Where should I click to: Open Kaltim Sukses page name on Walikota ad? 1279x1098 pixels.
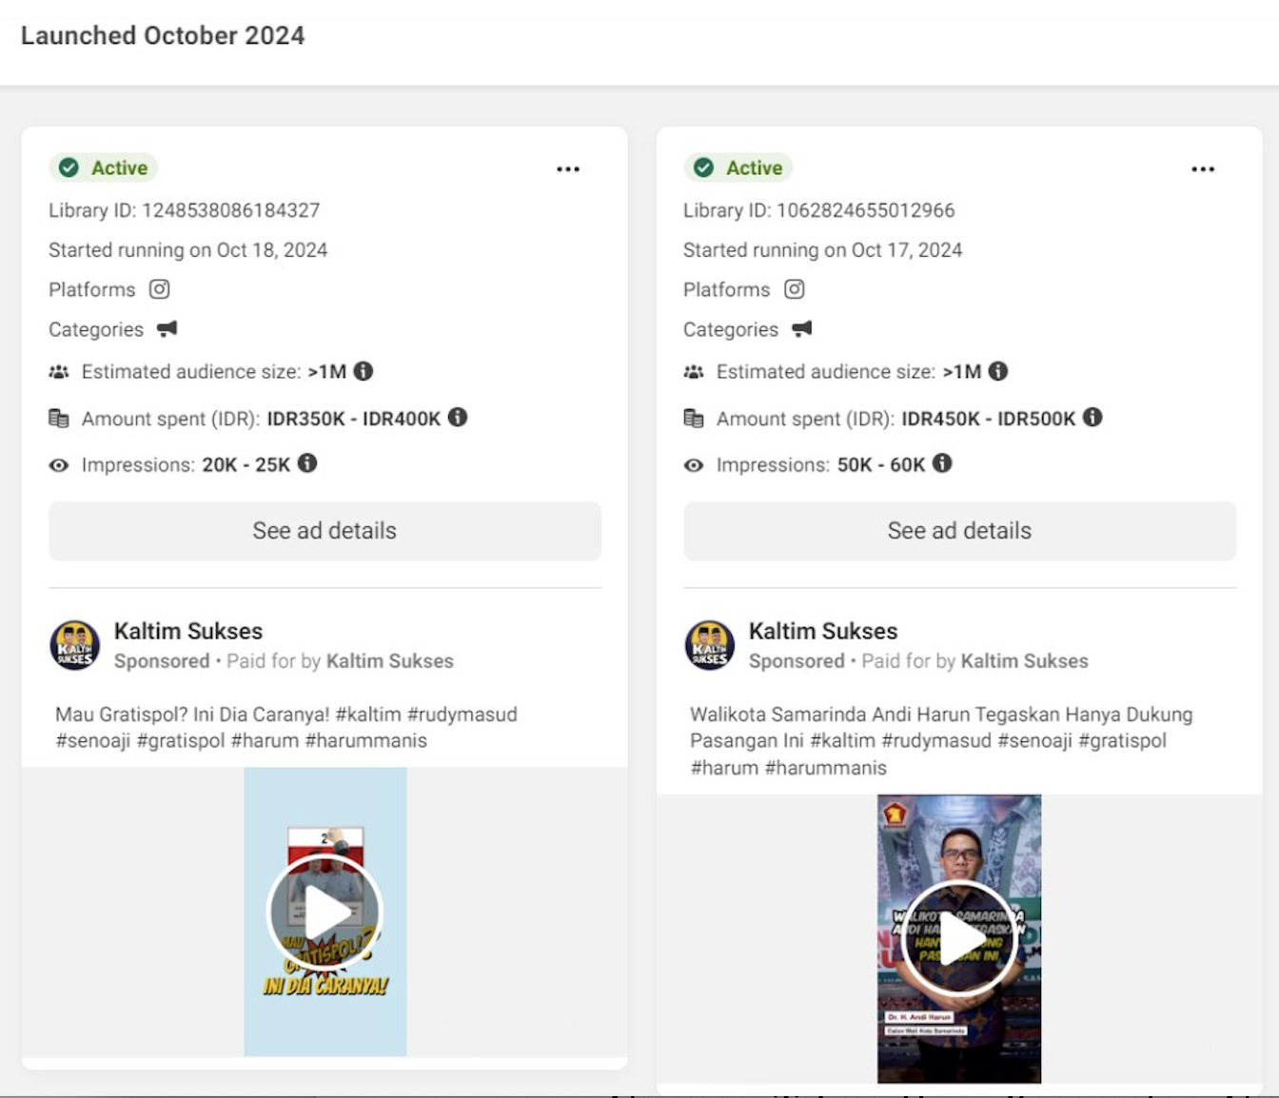click(x=823, y=631)
